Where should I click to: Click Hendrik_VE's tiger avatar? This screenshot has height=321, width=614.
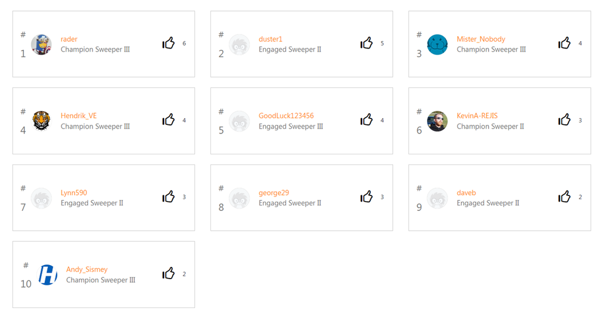point(41,121)
